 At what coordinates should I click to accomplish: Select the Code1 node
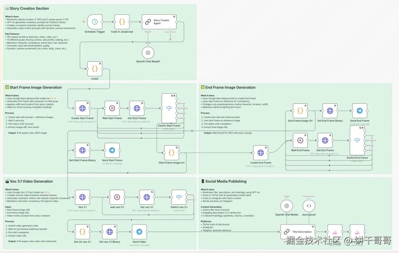pos(95,69)
